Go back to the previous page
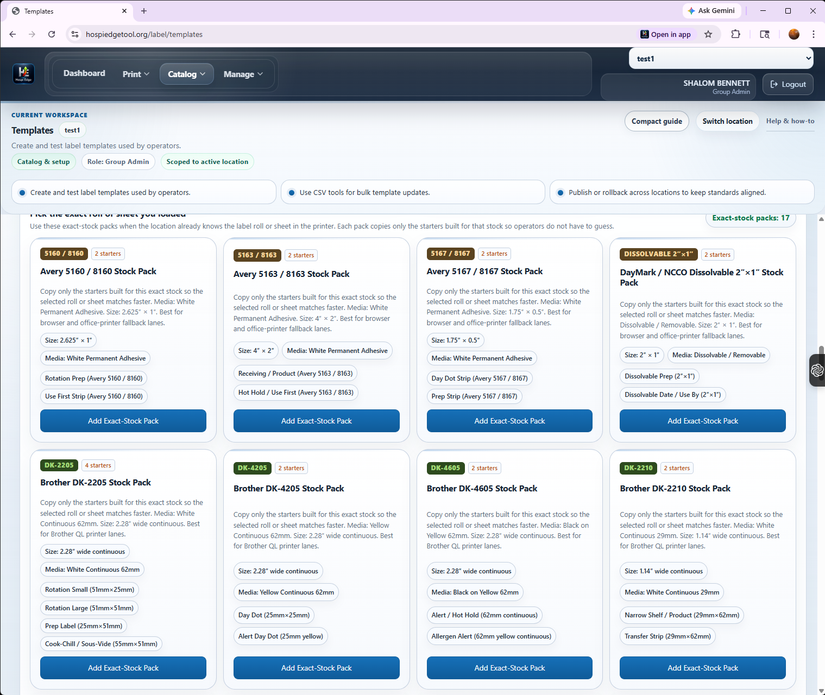Viewport: 825px width, 695px height. (12, 34)
